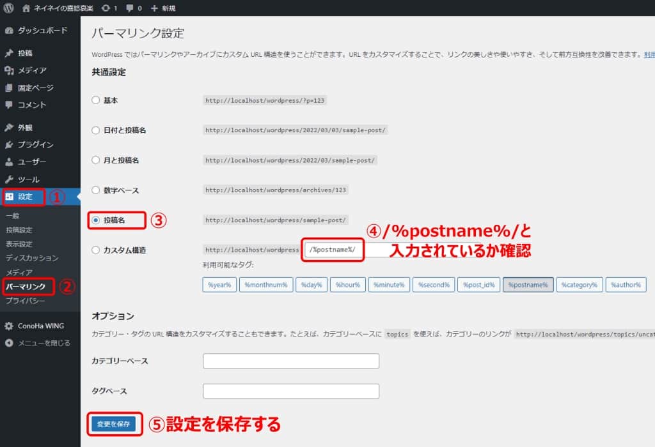
Task: Click the sample-post URL for 投稿名
Action: (x=275, y=220)
